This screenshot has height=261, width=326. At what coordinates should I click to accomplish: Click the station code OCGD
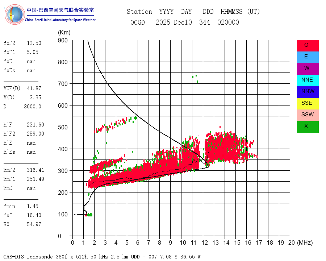coord(138,22)
